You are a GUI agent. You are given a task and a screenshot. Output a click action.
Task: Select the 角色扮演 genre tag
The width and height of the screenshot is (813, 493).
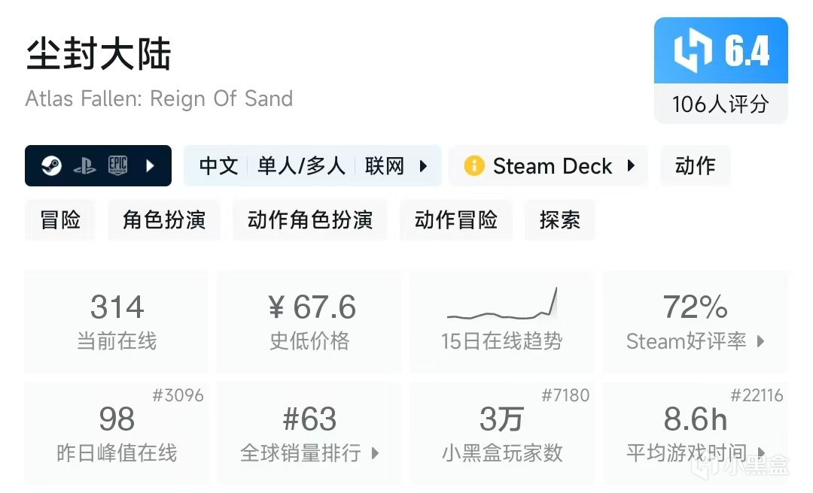164,220
